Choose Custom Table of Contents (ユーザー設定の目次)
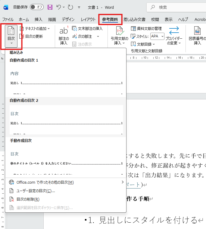Image resolution: width=206 pixels, height=229 pixels. pos(36,191)
